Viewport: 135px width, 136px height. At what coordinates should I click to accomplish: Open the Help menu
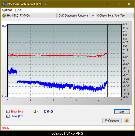[x=18, y=10]
